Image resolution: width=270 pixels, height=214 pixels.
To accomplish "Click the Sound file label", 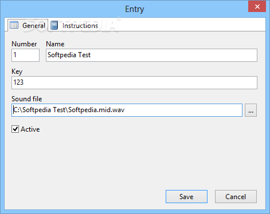I will point(27,99).
